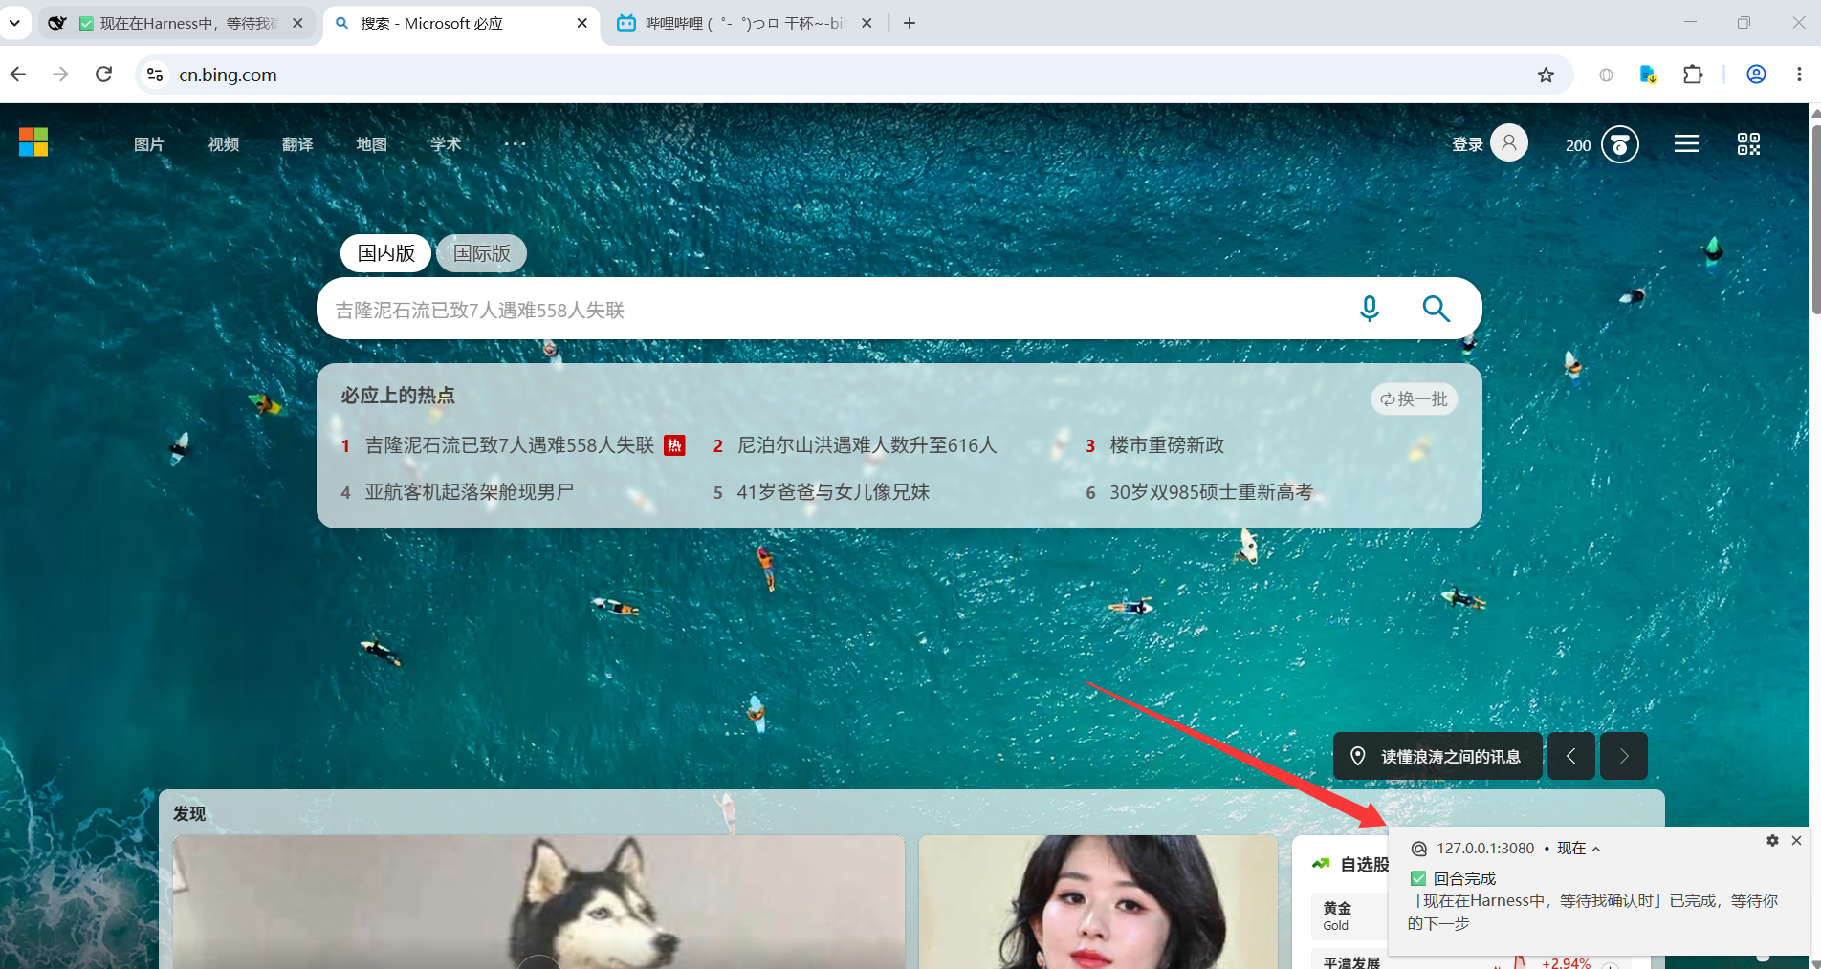Image resolution: width=1821 pixels, height=969 pixels.
Task: Click the 黄金 Gold stock row
Action: 1349,915
